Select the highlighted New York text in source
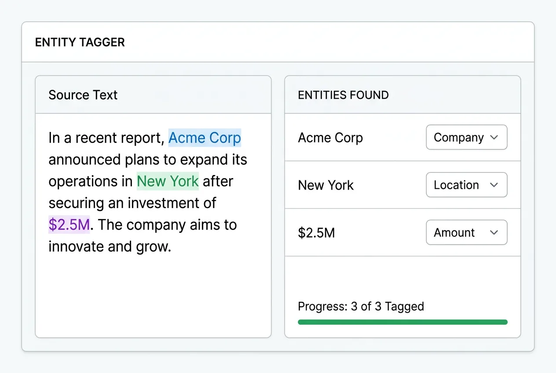 (x=168, y=181)
